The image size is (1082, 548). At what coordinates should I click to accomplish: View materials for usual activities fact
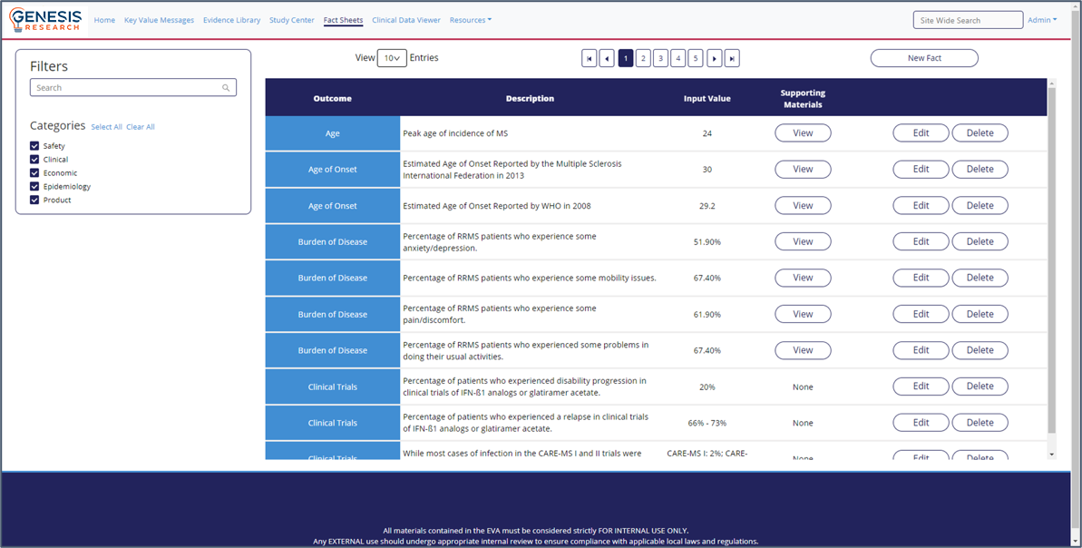point(803,350)
